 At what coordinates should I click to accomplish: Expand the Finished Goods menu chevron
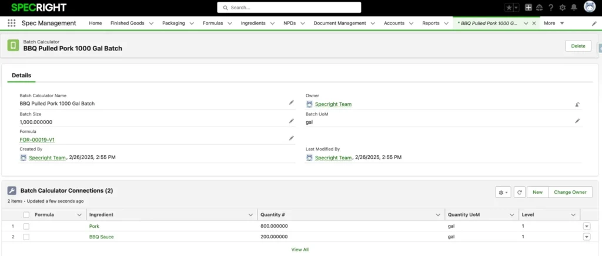pyautogui.click(x=151, y=23)
